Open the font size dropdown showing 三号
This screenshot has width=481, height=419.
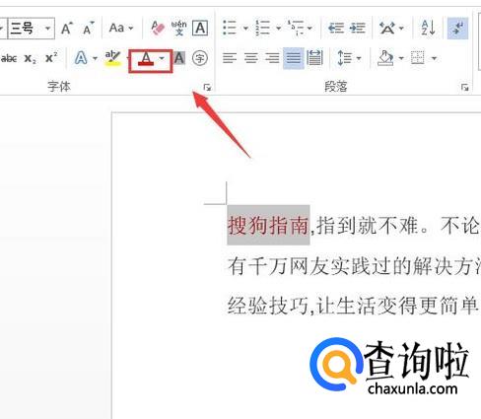pos(31,29)
